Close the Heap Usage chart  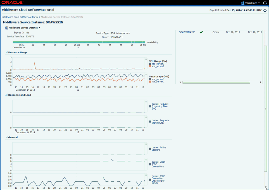[146, 75]
